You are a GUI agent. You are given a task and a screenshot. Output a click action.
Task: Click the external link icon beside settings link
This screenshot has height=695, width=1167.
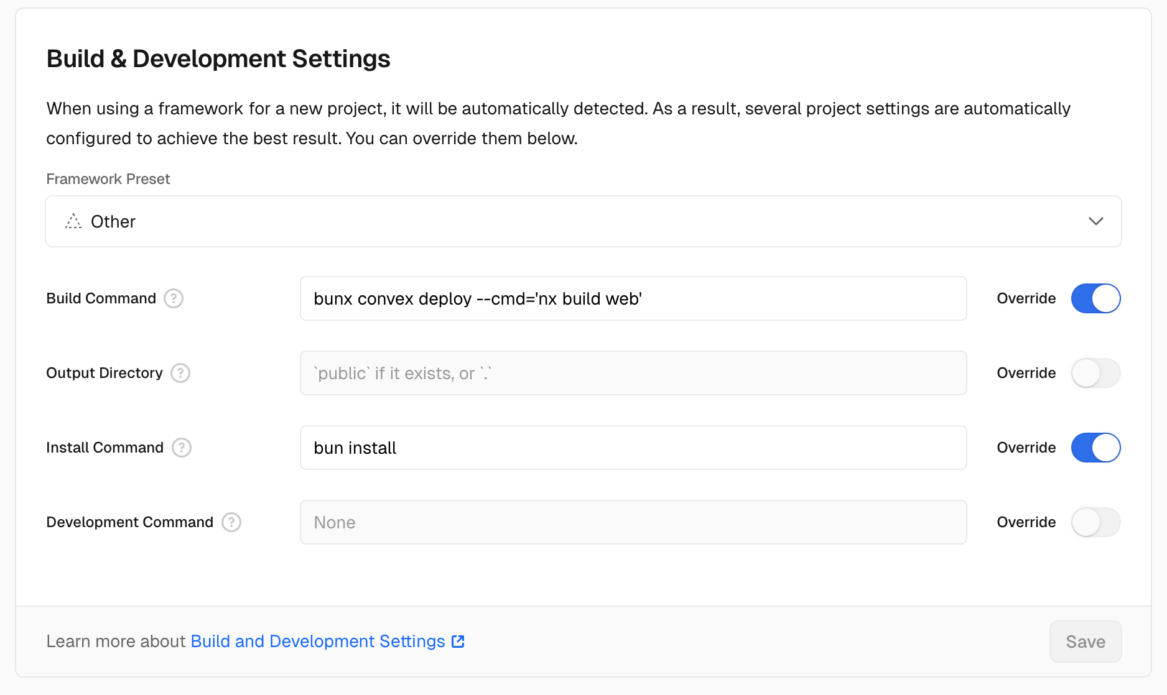click(458, 642)
